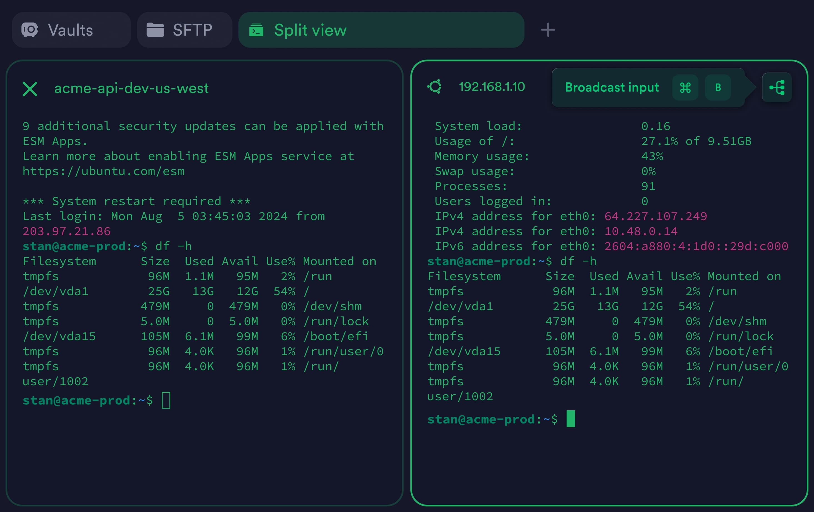Image resolution: width=814 pixels, height=512 pixels.
Task: Open the https://ubuntu.com/esm link
Action: (104, 171)
